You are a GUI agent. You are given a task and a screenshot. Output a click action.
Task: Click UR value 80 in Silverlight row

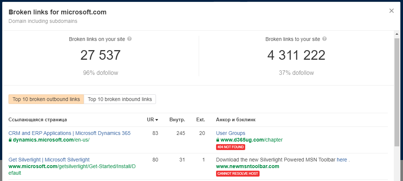155,160
